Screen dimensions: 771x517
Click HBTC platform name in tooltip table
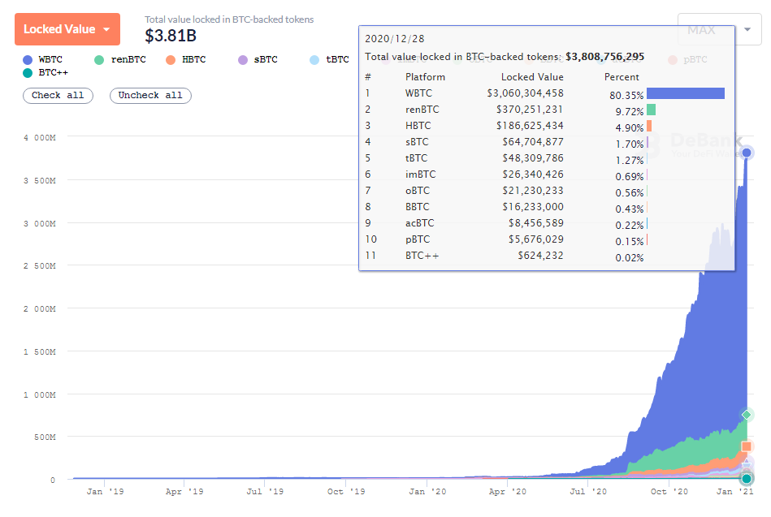(x=418, y=126)
